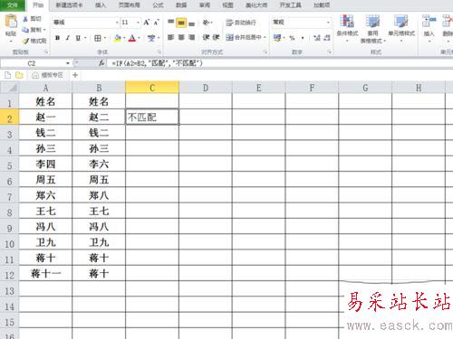Open the template zone (模板专区) sheet tab
The image size is (453, 339).
coord(48,75)
